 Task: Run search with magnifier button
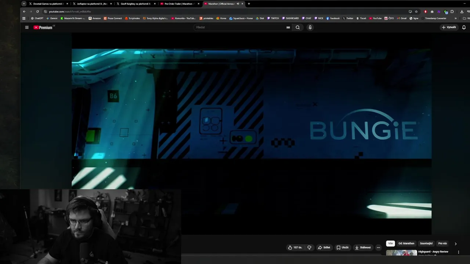pyautogui.click(x=298, y=27)
